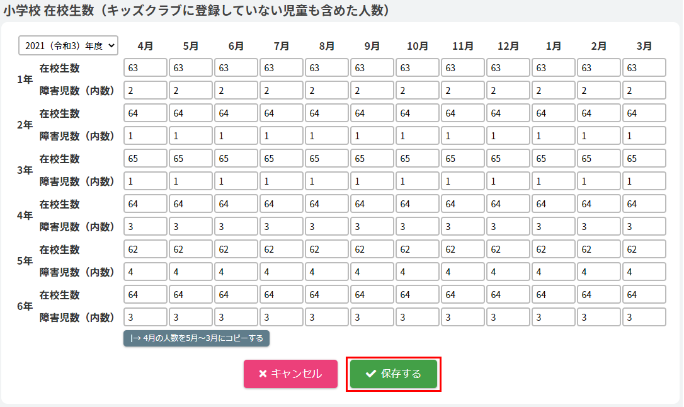Image resolution: width=684 pixels, height=407 pixels.
Task: Select 2年 障害児数 field for 7月
Action: coord(282,136)
